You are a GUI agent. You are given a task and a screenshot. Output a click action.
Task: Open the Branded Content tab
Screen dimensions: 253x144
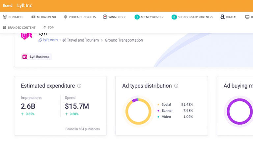[x=19, y=28]
